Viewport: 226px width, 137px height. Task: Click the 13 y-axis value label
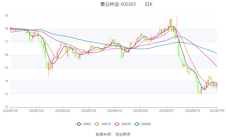6,94
